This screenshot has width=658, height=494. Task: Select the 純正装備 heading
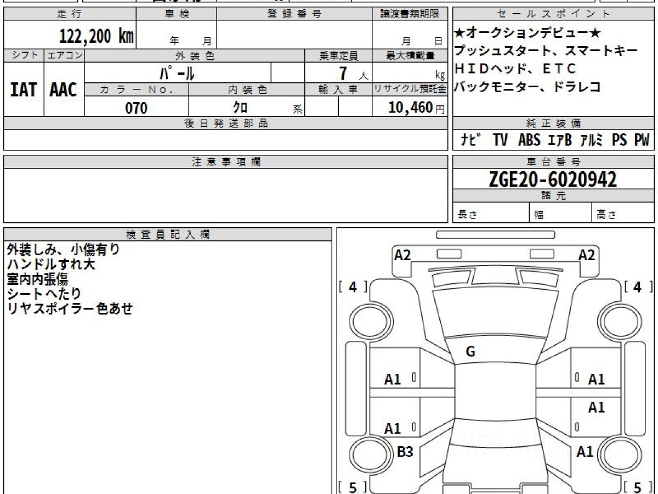click(x=553, y=123)
